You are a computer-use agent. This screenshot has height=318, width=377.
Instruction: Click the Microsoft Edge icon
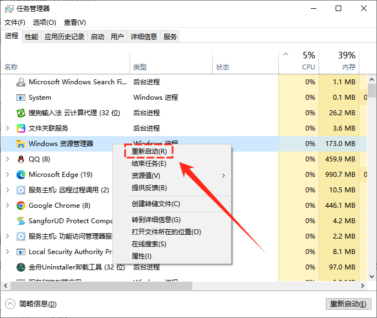(x=21, y=175)
